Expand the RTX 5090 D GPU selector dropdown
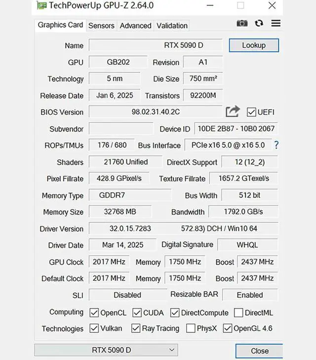 click(106, 350)
